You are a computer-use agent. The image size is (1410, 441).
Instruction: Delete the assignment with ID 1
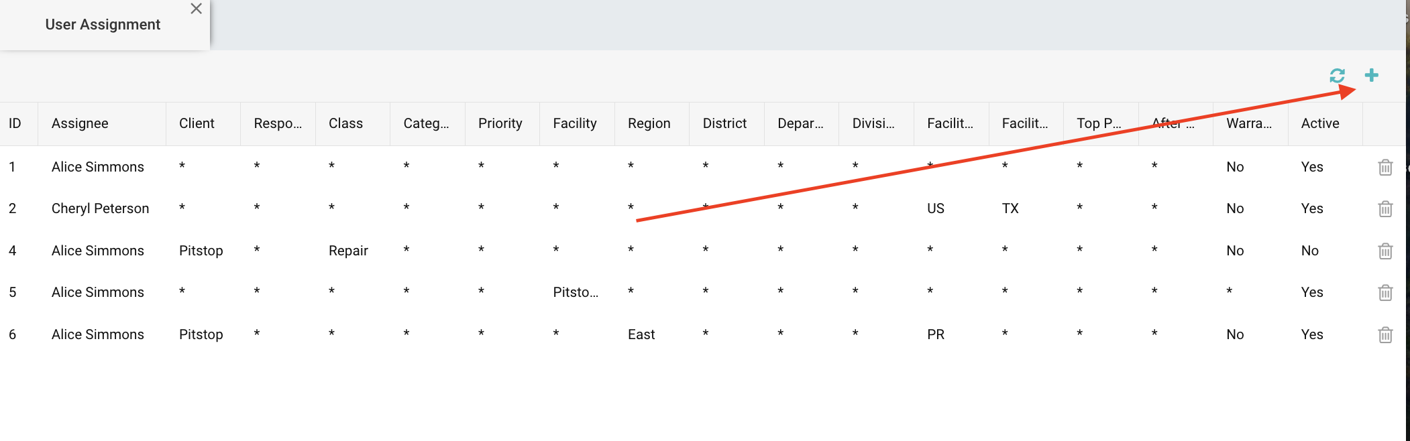(x=1385, y=167)
